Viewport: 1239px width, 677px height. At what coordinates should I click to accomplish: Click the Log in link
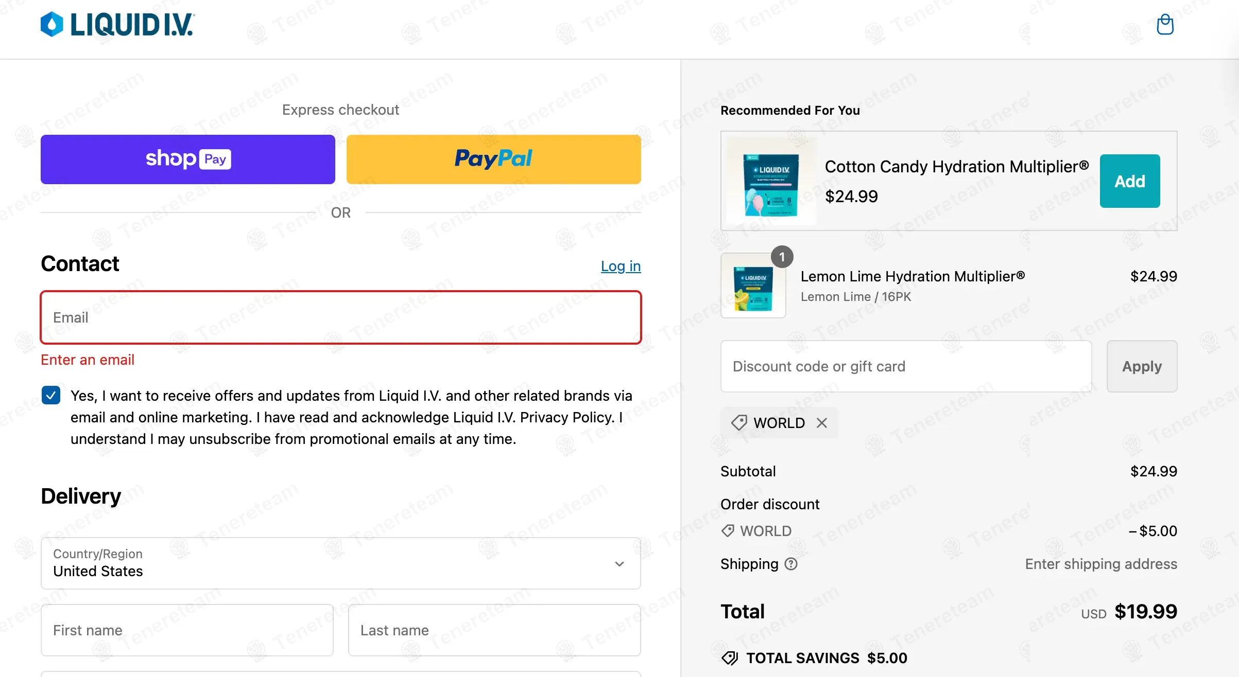point(621,266)
